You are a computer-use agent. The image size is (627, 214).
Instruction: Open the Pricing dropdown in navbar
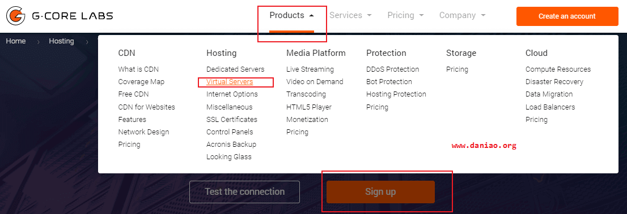[405, 16]
